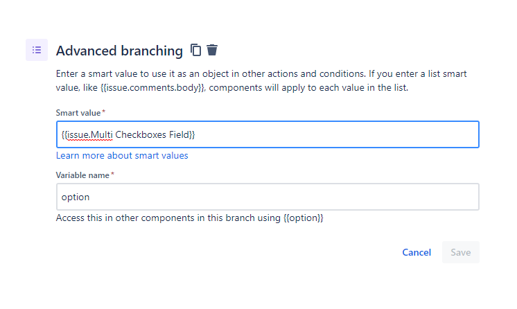The width and height of the screenshot is (517, 309).
Task: Click the red-underlined issue.Multi text
Action: [x=89, y=134]
